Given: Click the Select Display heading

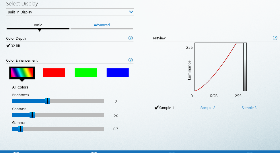Looking at the screenshot, I should pos(22,4).
